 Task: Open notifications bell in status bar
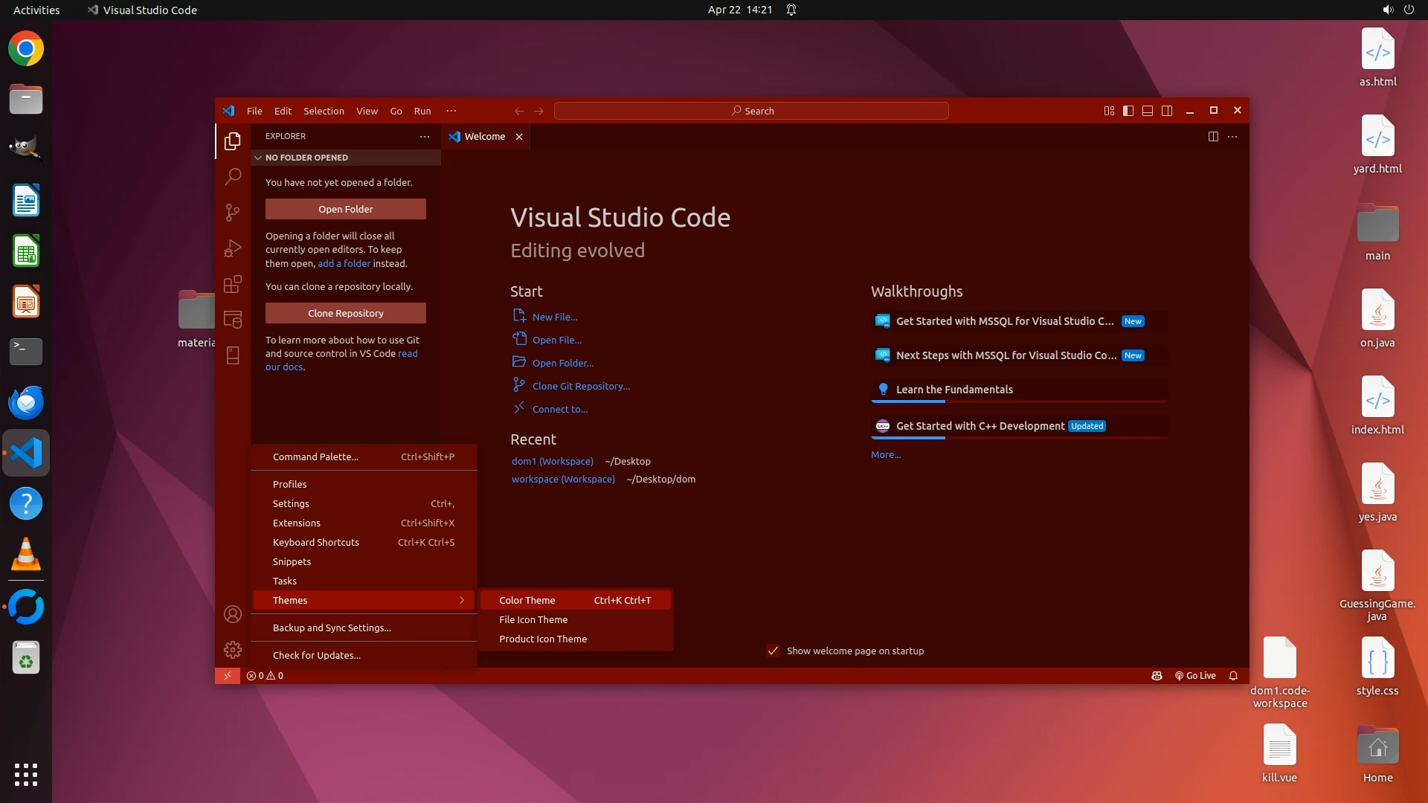pos(1233,676)
